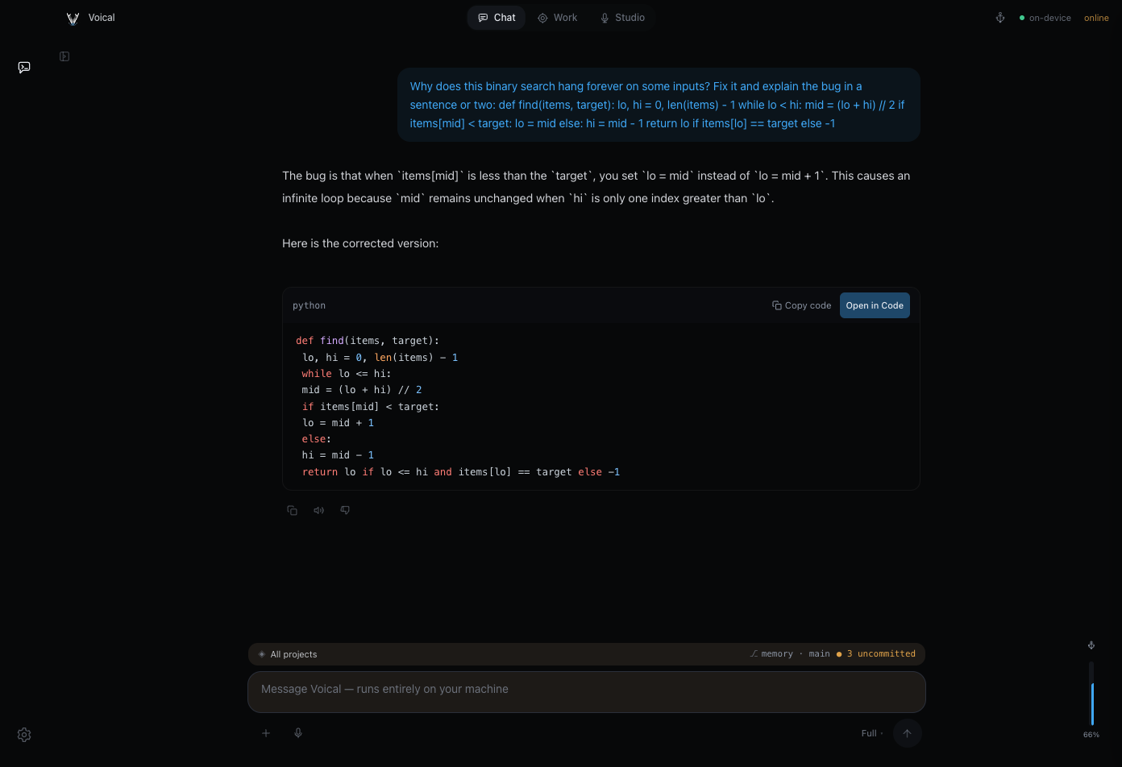The width and height of the screenshot is (1122, 767).
Task: Click the plus attach button
Action: (266, 733)
